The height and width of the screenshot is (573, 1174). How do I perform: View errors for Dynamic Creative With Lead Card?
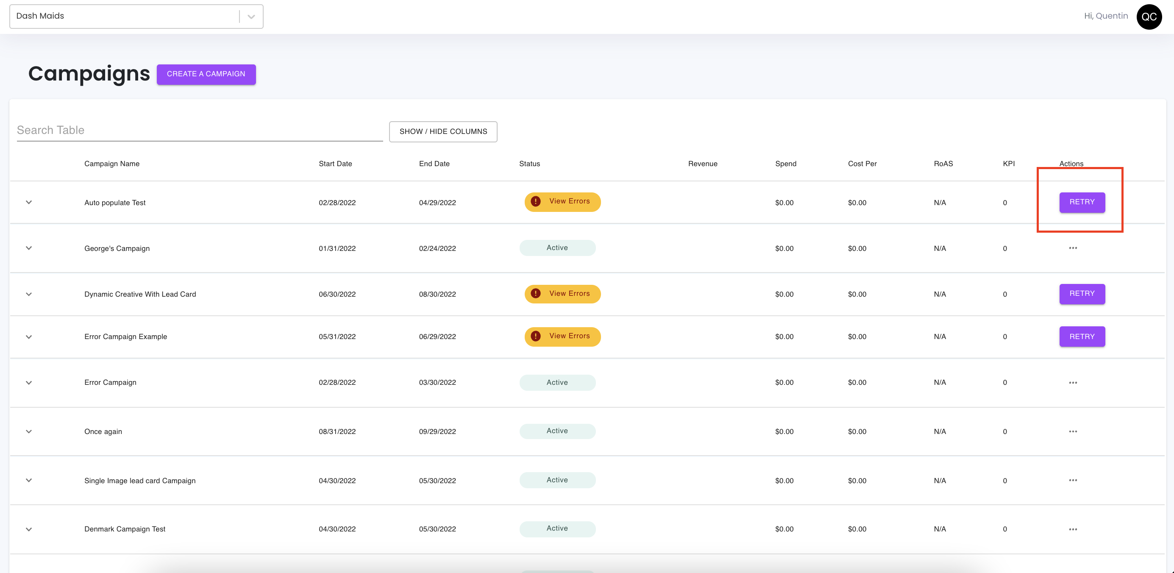coord(562,294)
